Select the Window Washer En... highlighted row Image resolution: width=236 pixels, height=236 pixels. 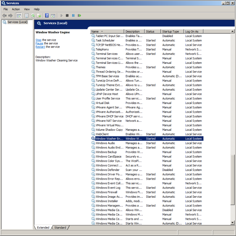click(x=147, y=139)
